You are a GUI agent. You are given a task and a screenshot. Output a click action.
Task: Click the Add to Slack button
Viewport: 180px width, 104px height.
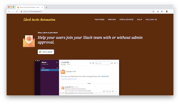point(46,52)
